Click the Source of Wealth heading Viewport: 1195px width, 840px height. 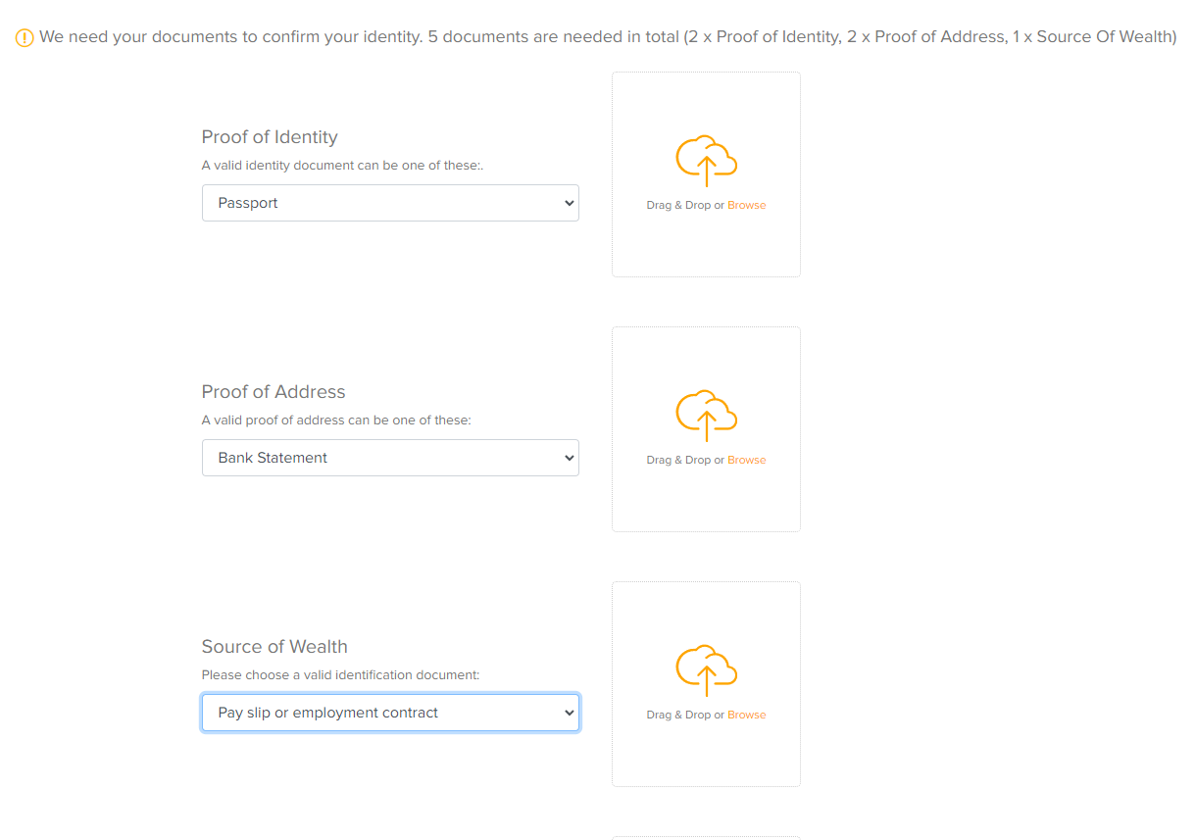[274, 647]
